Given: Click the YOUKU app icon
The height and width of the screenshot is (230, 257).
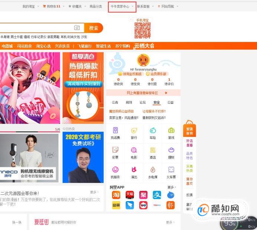Looking at the screenshot, I should [157, 205].
